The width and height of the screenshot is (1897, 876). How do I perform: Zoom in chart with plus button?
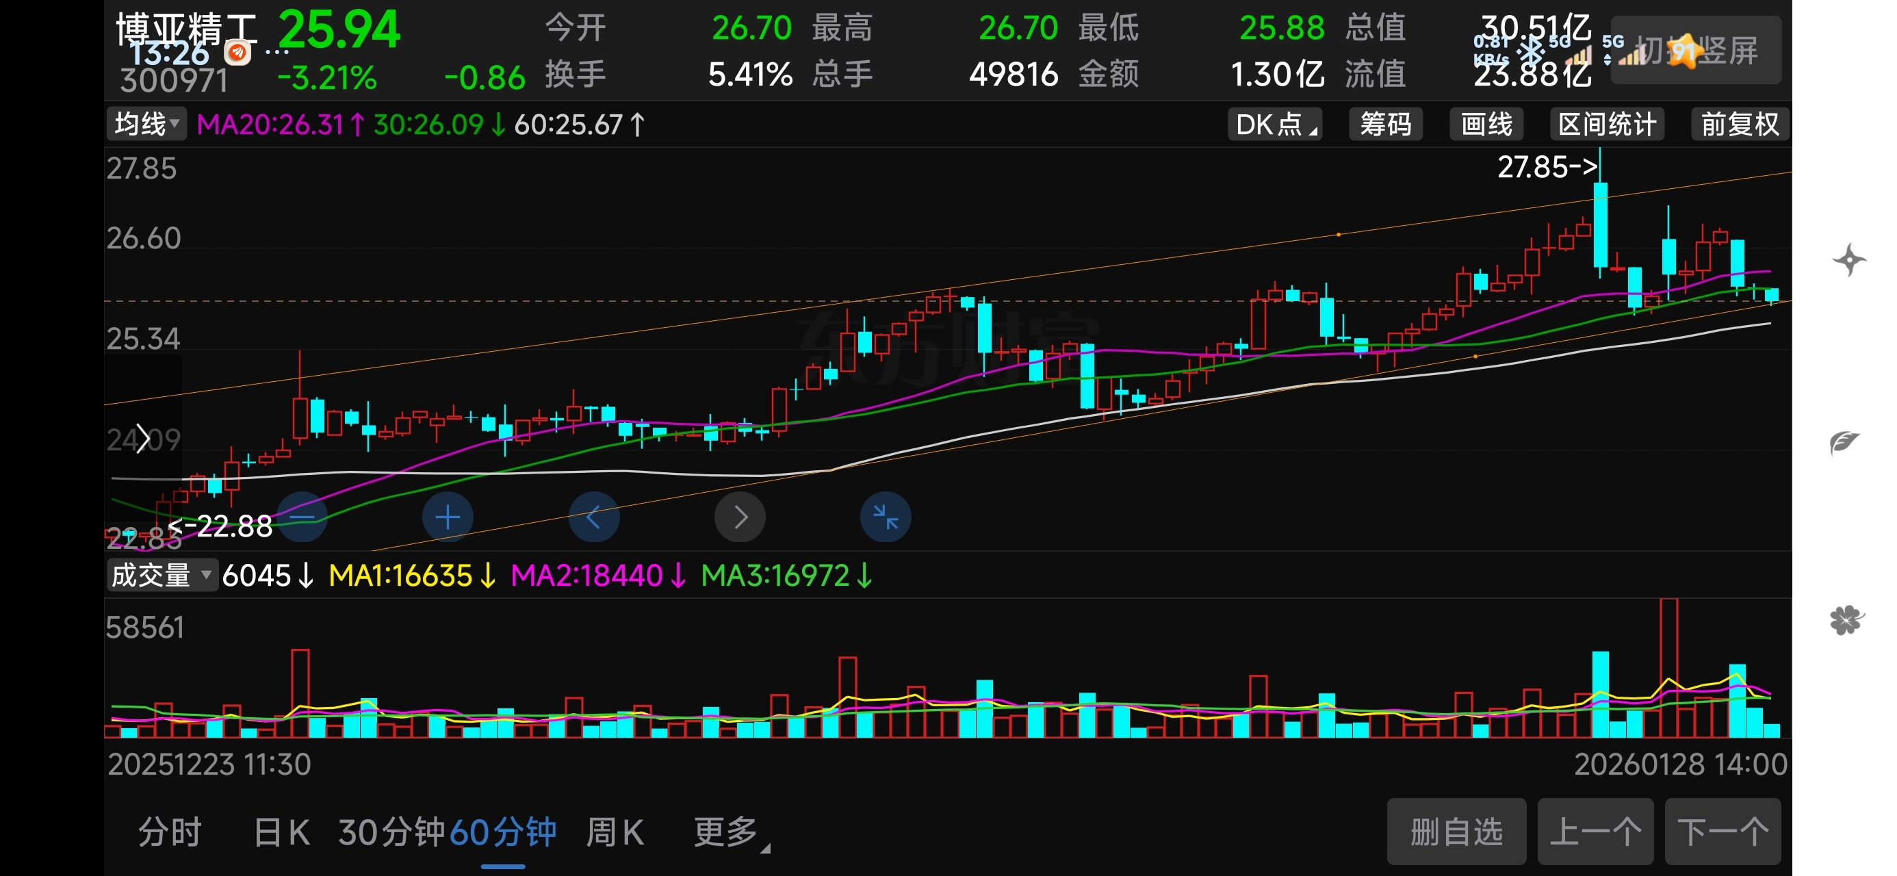447,517
